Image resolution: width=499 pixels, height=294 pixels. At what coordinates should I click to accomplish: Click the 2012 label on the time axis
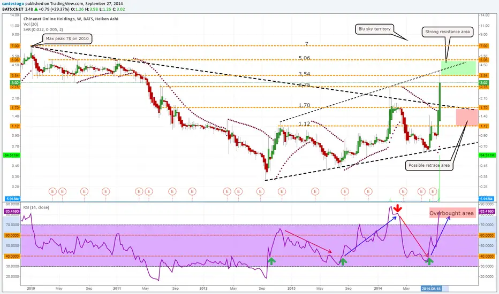click(x=203, y=289)
